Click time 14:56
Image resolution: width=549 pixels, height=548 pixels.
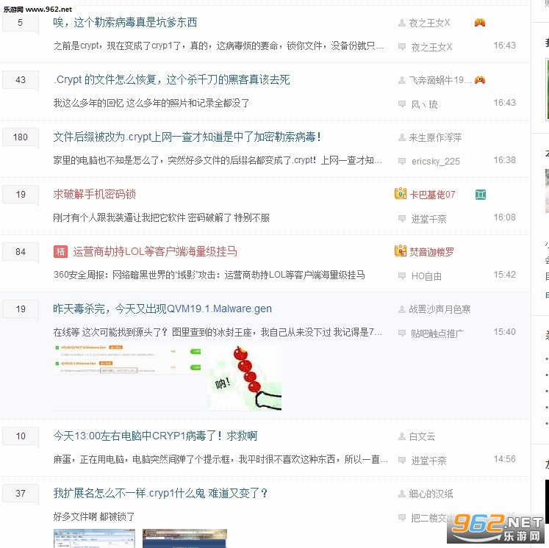(x=504, y=459)
